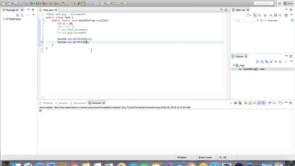Click the Clear Console icon

(246, 103)
